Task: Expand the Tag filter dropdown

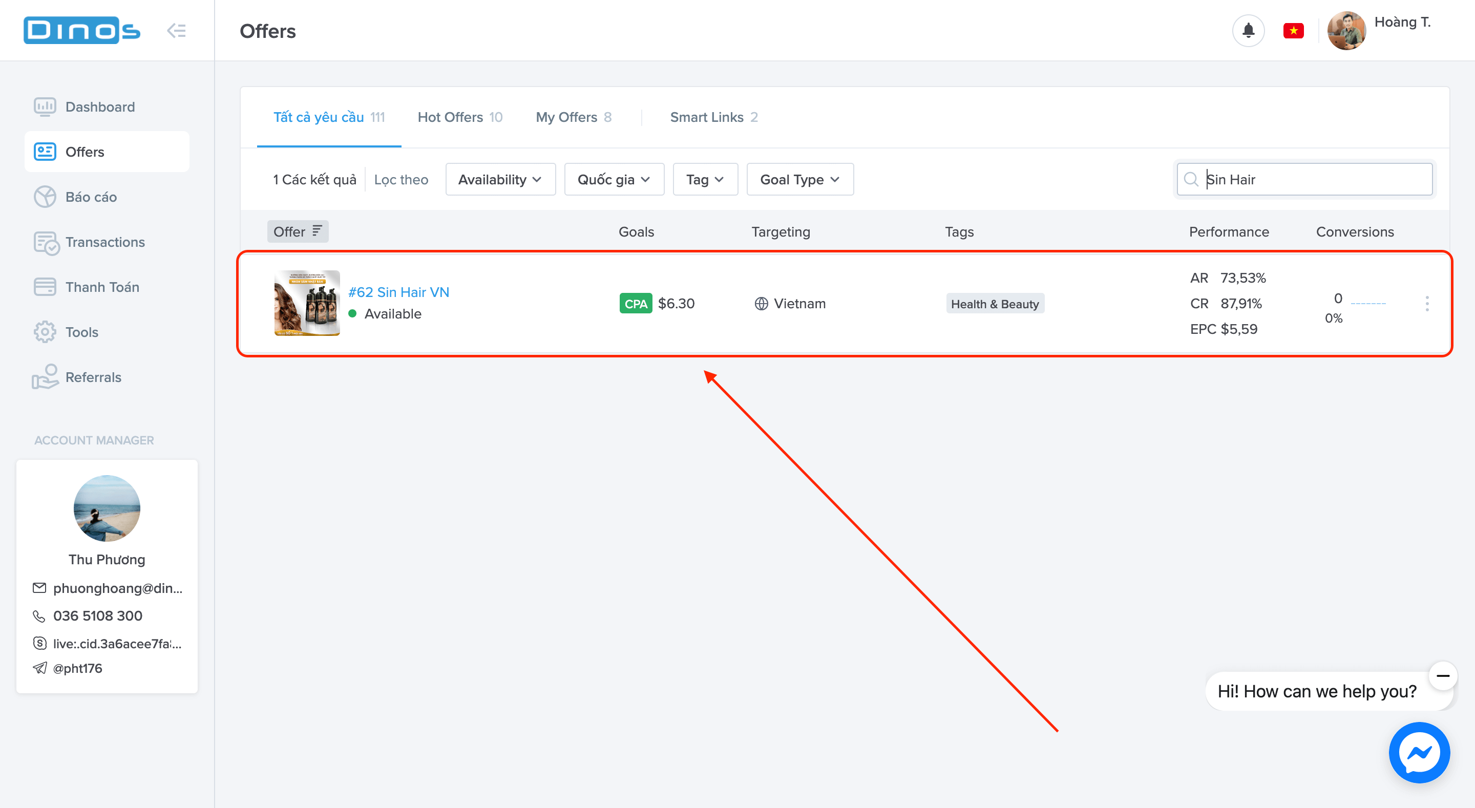Action: pos(705,179)
